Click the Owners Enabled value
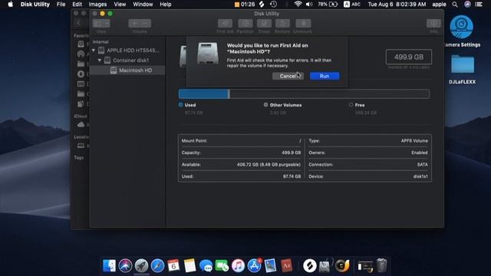Image resolution: width=491 pixels, height=276 pixels. [420, 153]
